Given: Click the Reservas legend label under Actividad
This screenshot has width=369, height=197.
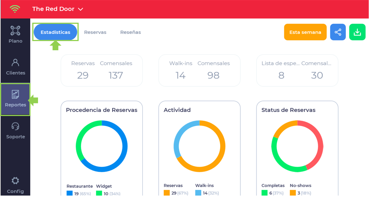Looking at the screenshot, I should (173, 186).
